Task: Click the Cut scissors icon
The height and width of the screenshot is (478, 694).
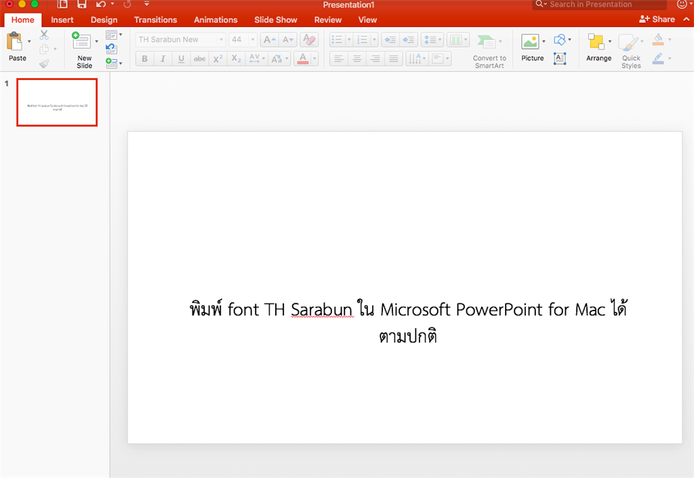Action: pyautogui.click(x=44, y=35)
